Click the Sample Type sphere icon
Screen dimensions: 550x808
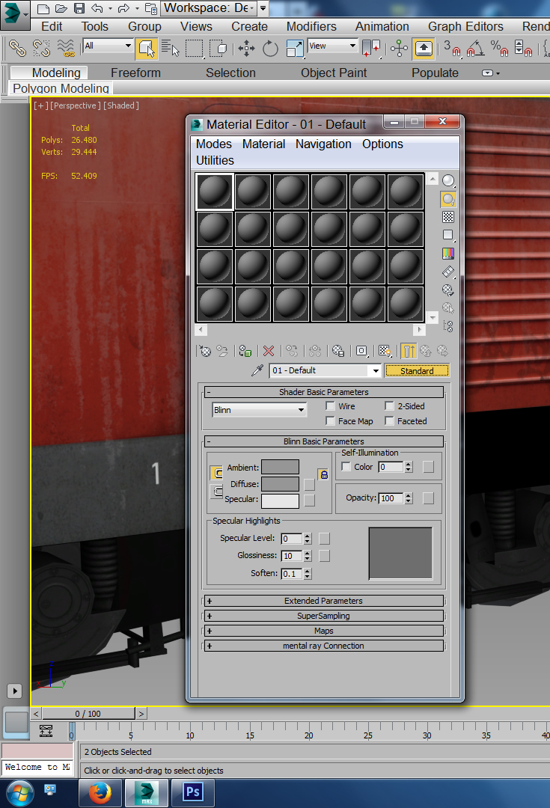pyautogui.click(x=448, y=180)
